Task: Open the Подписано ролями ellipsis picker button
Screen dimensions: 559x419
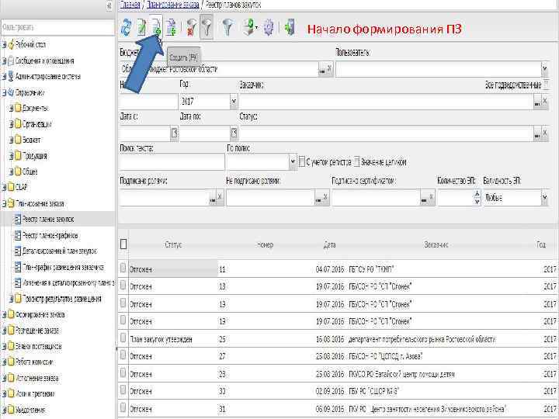Action: point(213,199)
